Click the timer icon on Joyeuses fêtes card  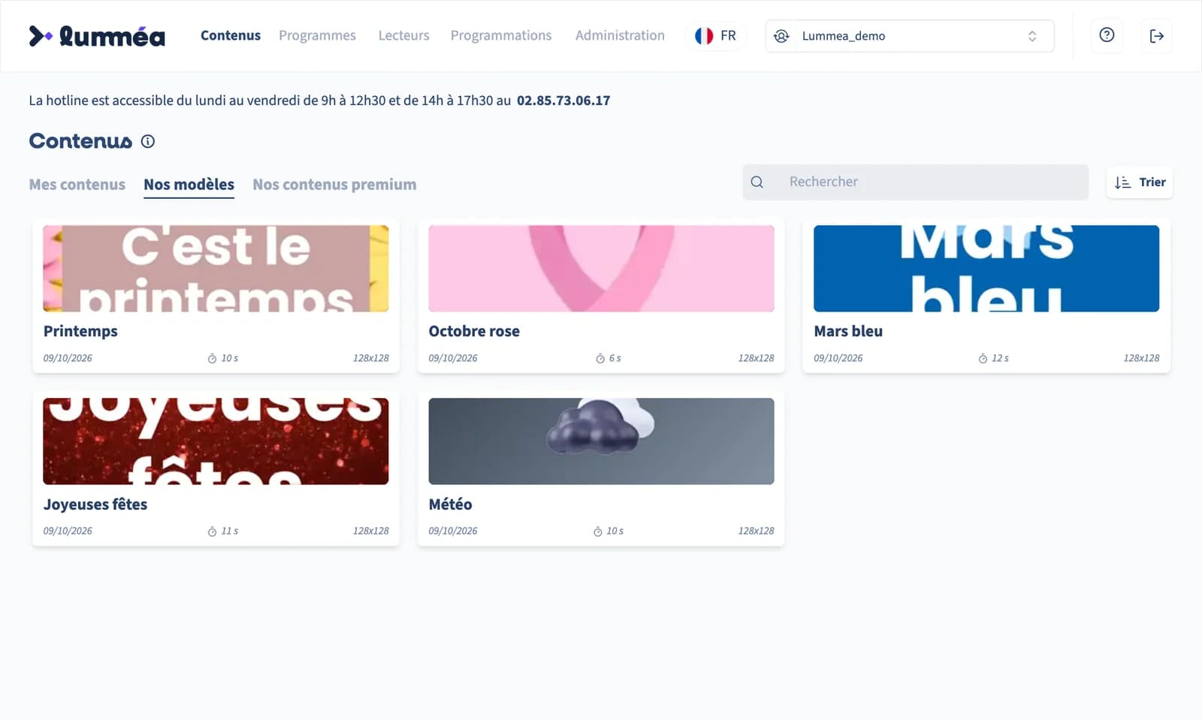pyautogui.click(x=212, y=532)
